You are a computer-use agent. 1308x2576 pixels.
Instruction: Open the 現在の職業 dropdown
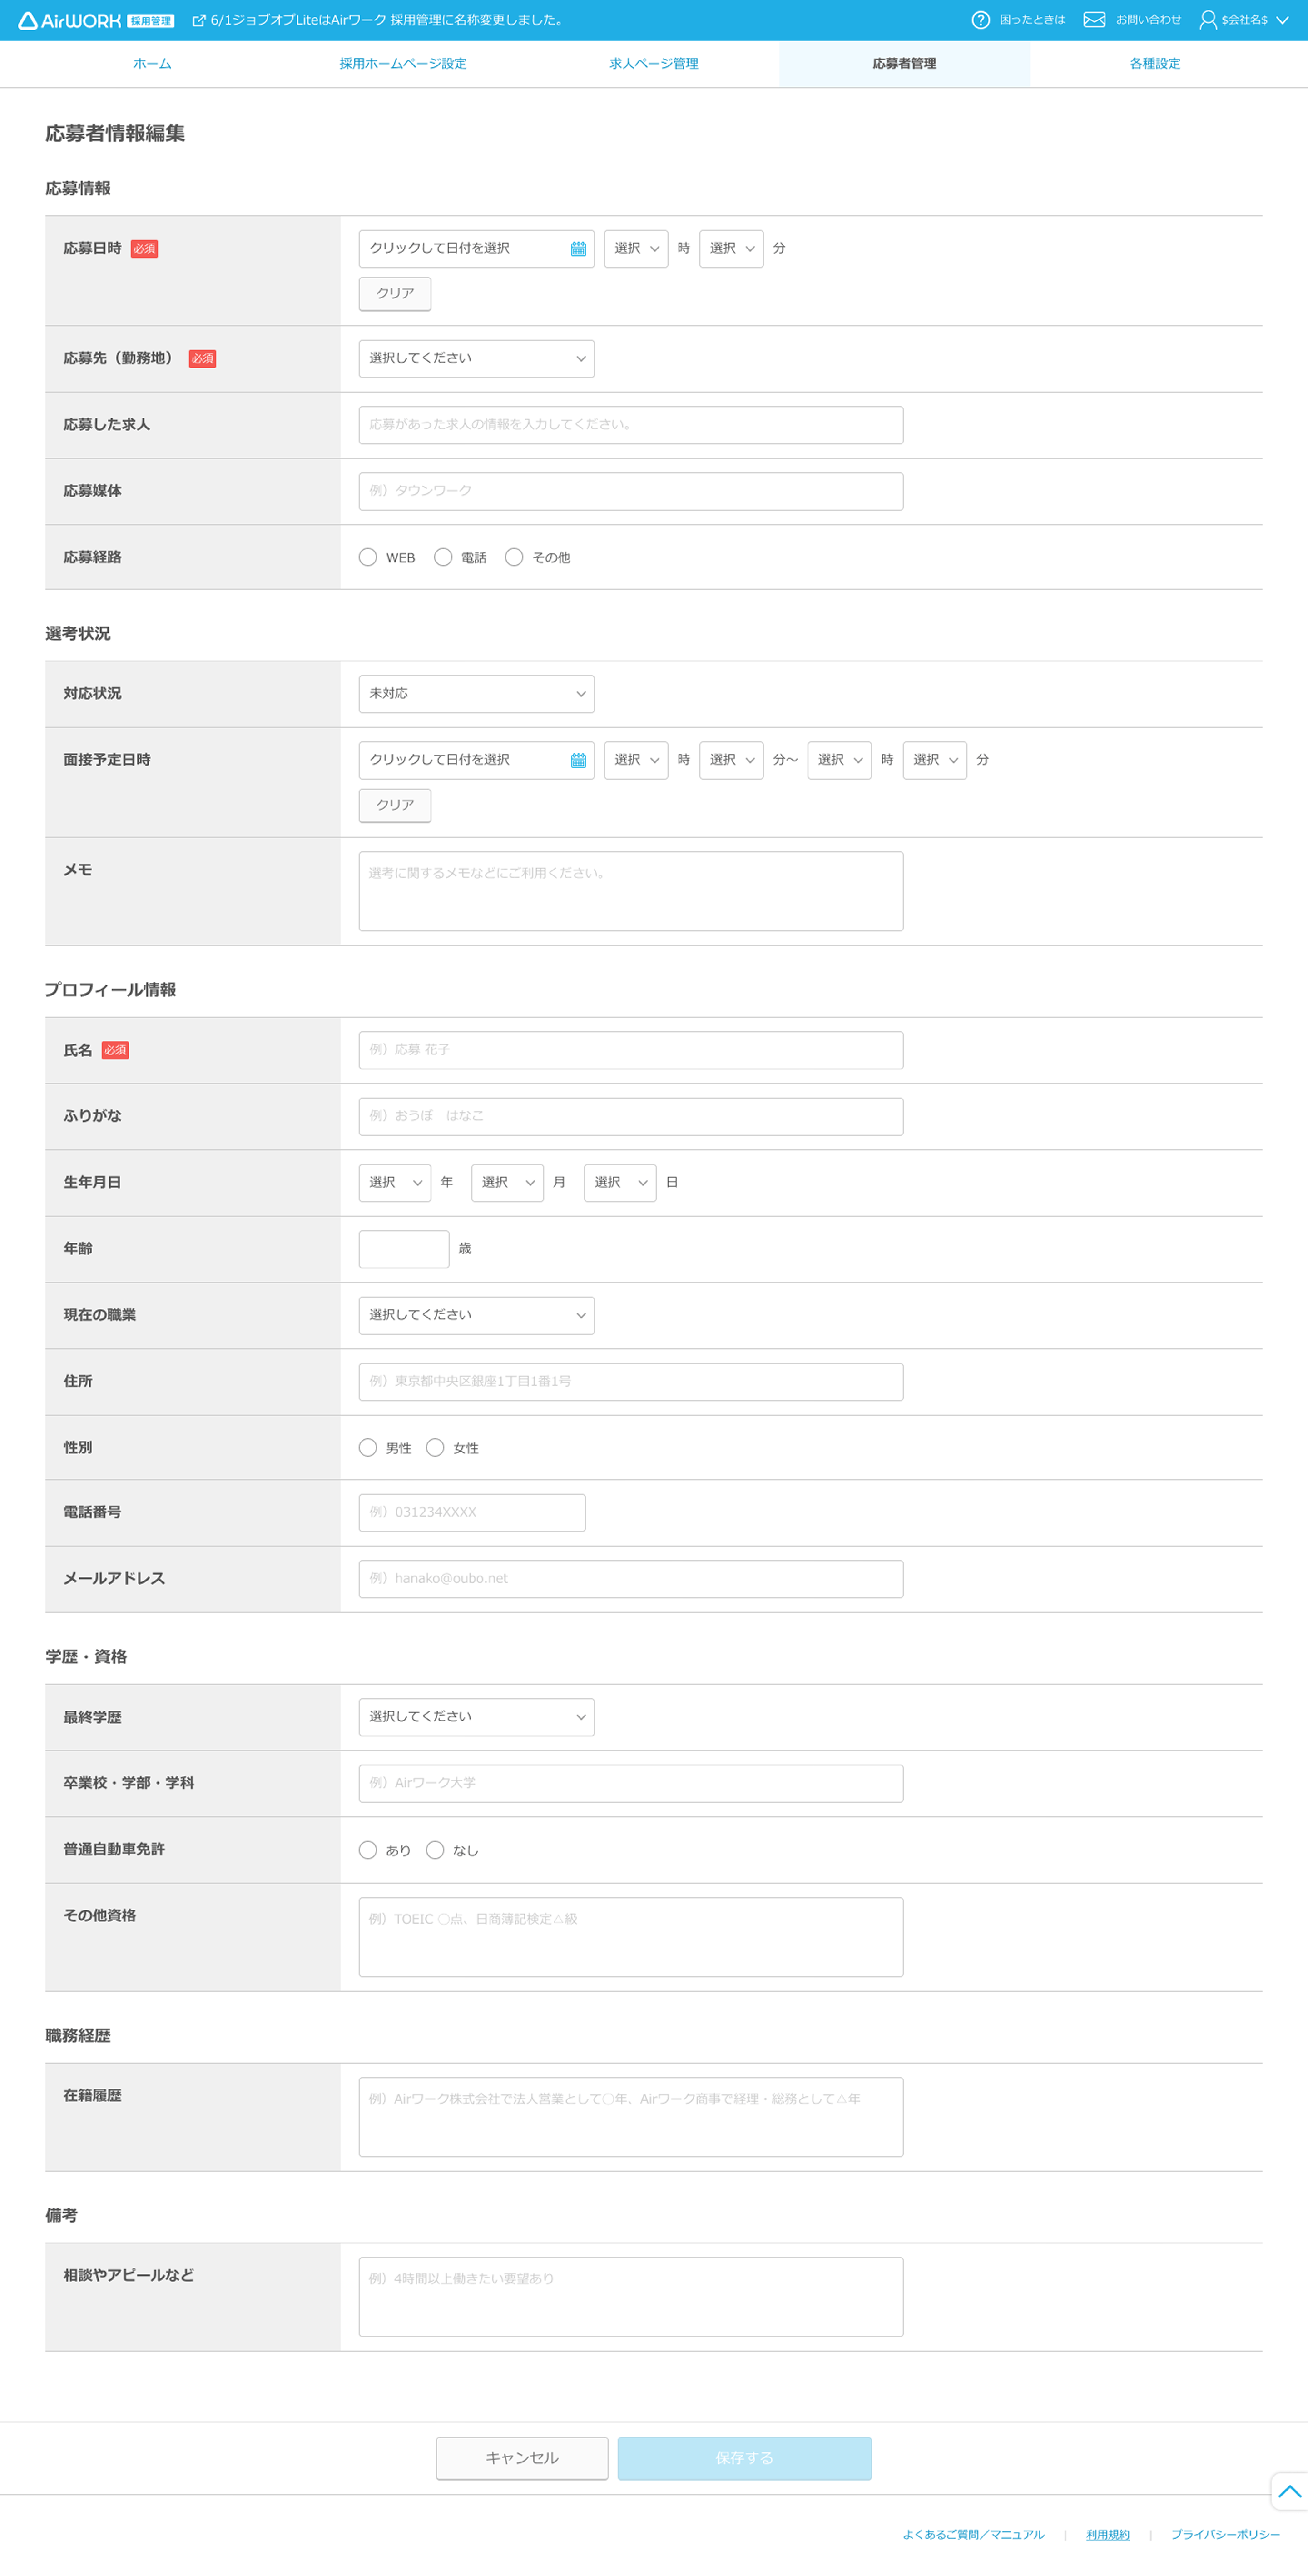(x=476, y=1316)
